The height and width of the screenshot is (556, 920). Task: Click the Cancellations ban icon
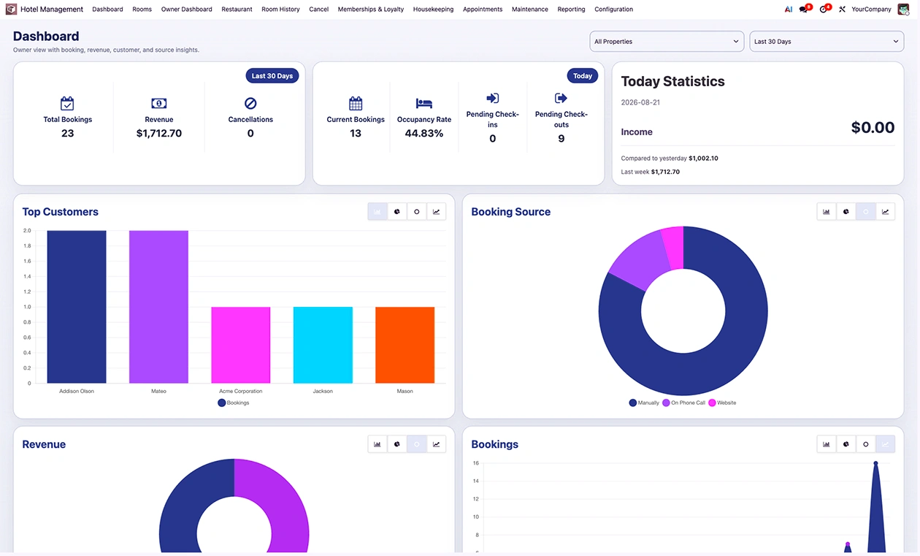[x=250, y=104]
